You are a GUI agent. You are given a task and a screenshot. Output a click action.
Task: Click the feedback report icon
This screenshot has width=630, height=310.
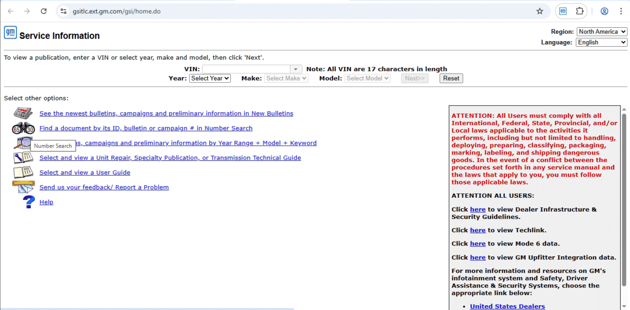[23, 187]
